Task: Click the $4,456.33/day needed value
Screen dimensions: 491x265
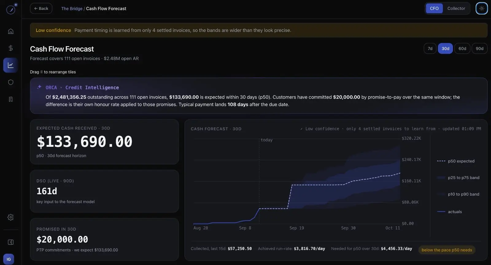Action: click(x=396, y=248)
